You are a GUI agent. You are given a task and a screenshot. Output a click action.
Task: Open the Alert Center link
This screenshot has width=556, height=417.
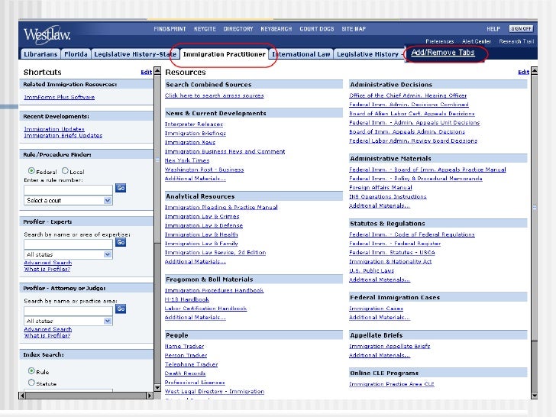[x=477, y=41]
